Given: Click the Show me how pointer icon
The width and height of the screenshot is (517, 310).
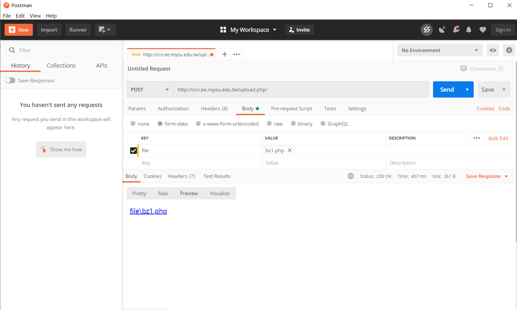Looking at the screenshot, I should [x=44, y=149].
